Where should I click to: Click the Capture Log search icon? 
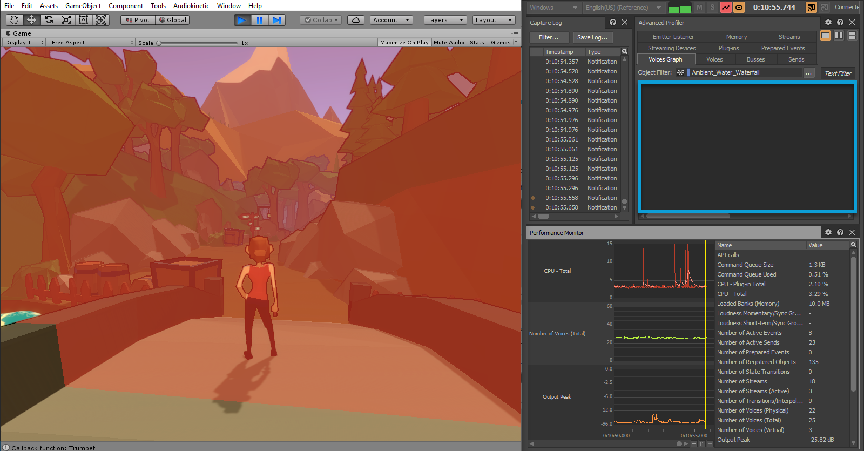(625, 52)
